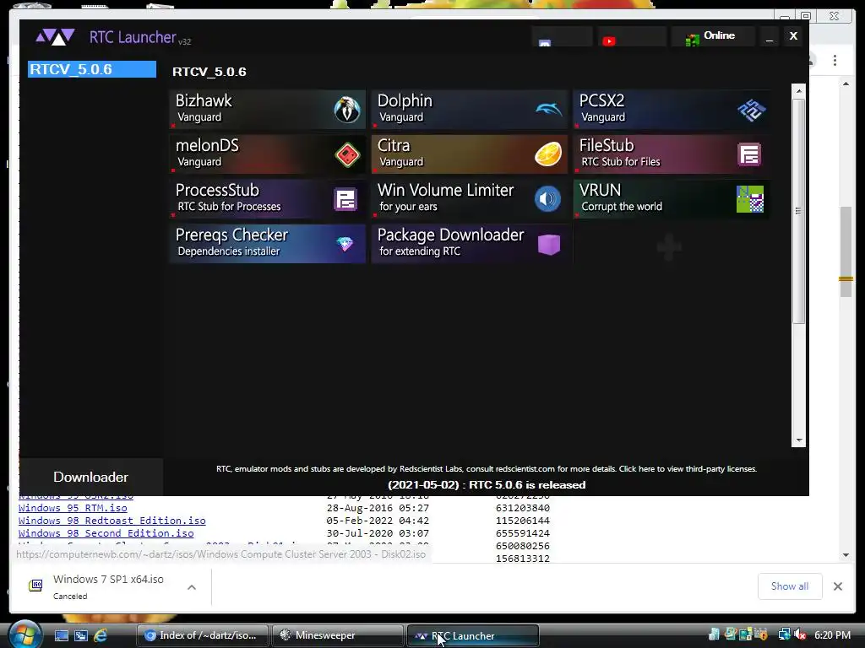Screen dimensions: 865x648
Task: Open Windows 98 Second Edition.iso link
Action: [x=106, y=533]
